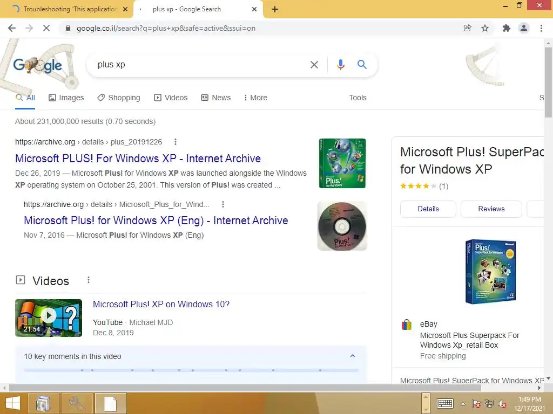The height and width of the screenshot is (414, 553).
Task: Switch to Videos results
Action: pyautogui.click(x=171, y=98)
